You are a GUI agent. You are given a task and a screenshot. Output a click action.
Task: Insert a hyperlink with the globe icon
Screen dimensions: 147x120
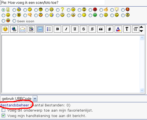coord(14,29)
